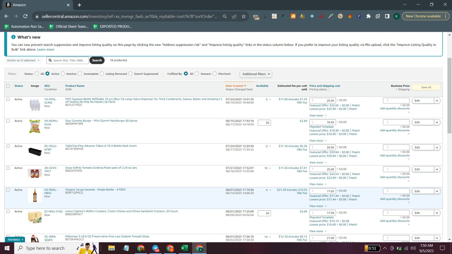This screenshot has width=452, height=254.
Task: Open Excel from the taskbar
Action: [x=184, y=248]
